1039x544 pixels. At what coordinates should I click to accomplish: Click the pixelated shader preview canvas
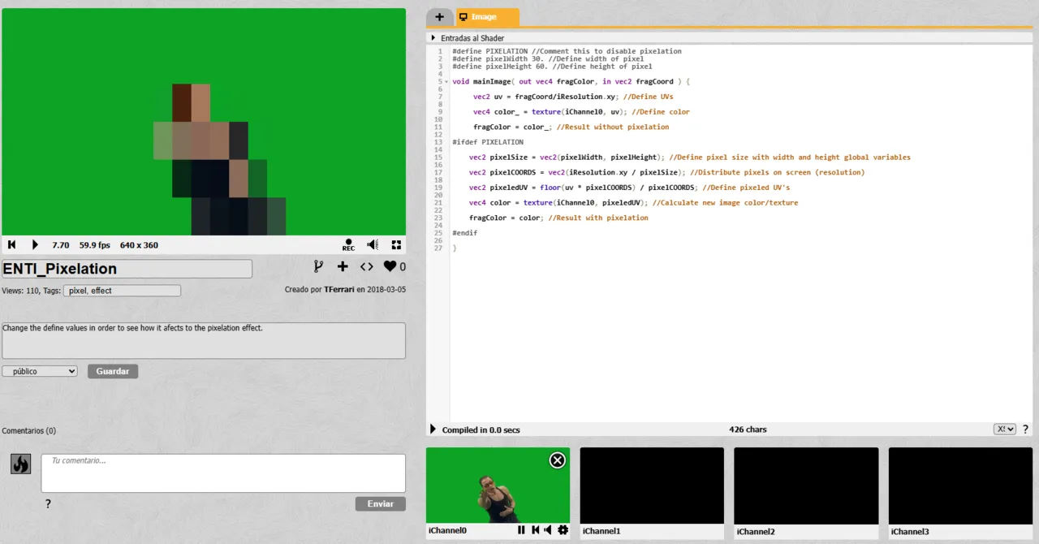coord(204,122)
